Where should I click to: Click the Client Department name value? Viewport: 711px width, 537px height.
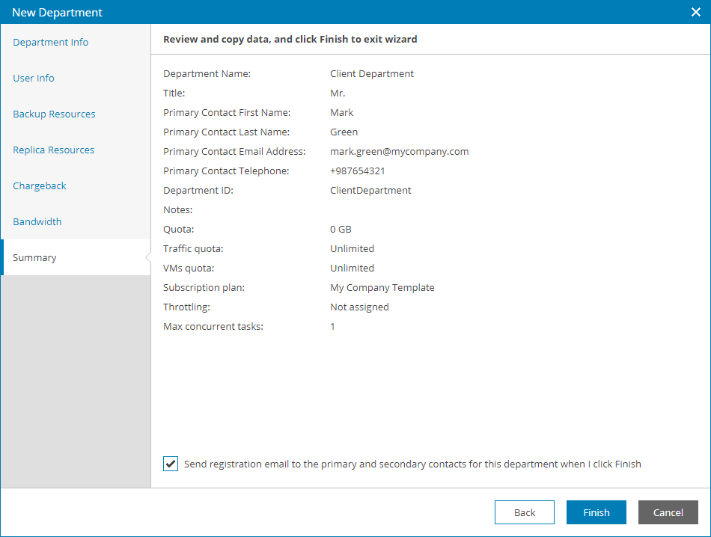point(372,73)
